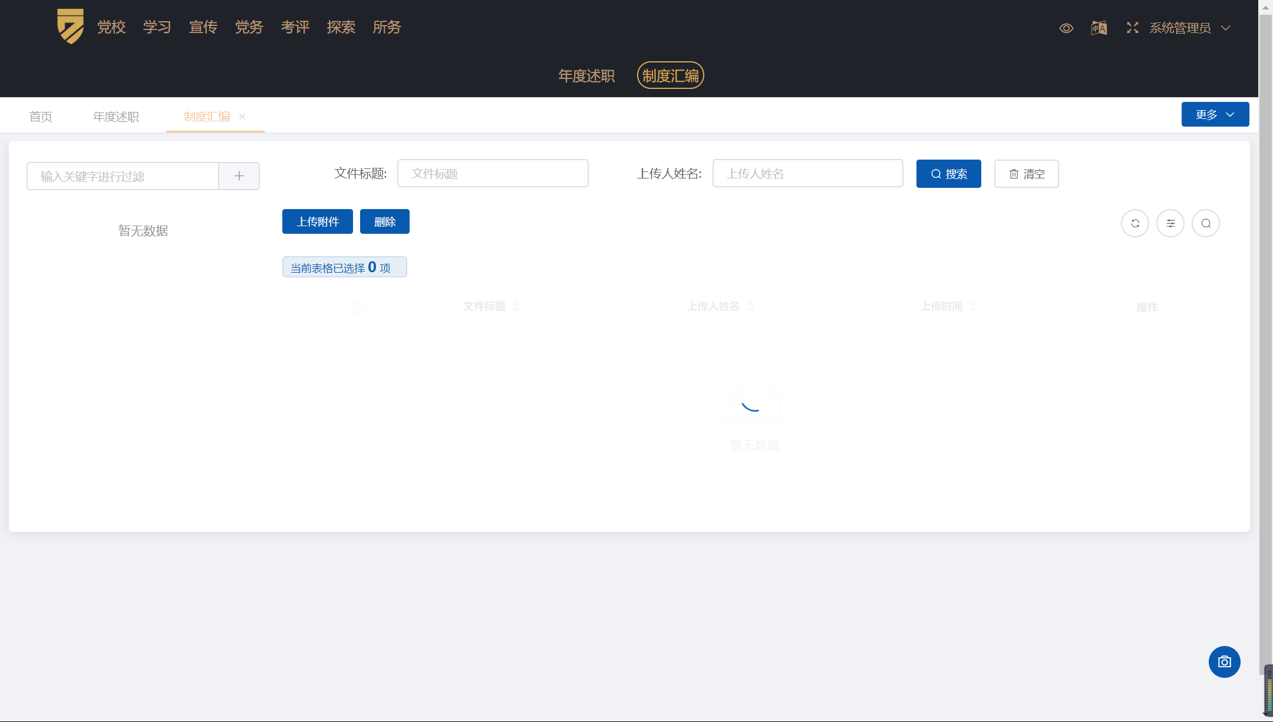This screenshot has width=1273, height=722.
Task: Toggle the eye visibility icon in header
Action: 1066,28
